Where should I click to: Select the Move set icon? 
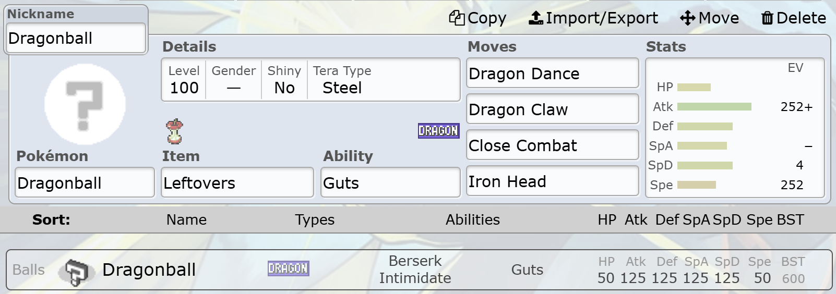(687, 18)
